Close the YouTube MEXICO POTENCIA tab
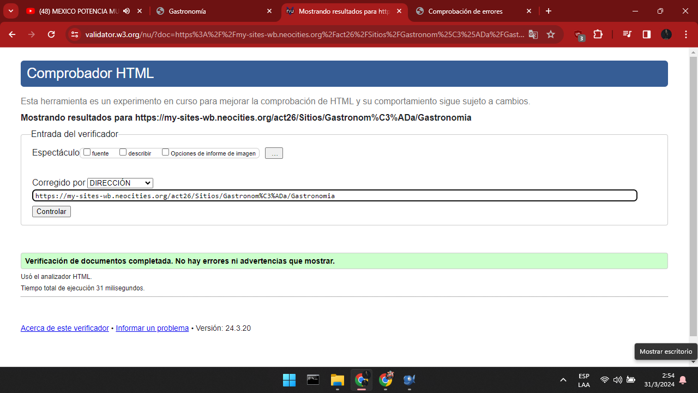 tap(140, 11)
